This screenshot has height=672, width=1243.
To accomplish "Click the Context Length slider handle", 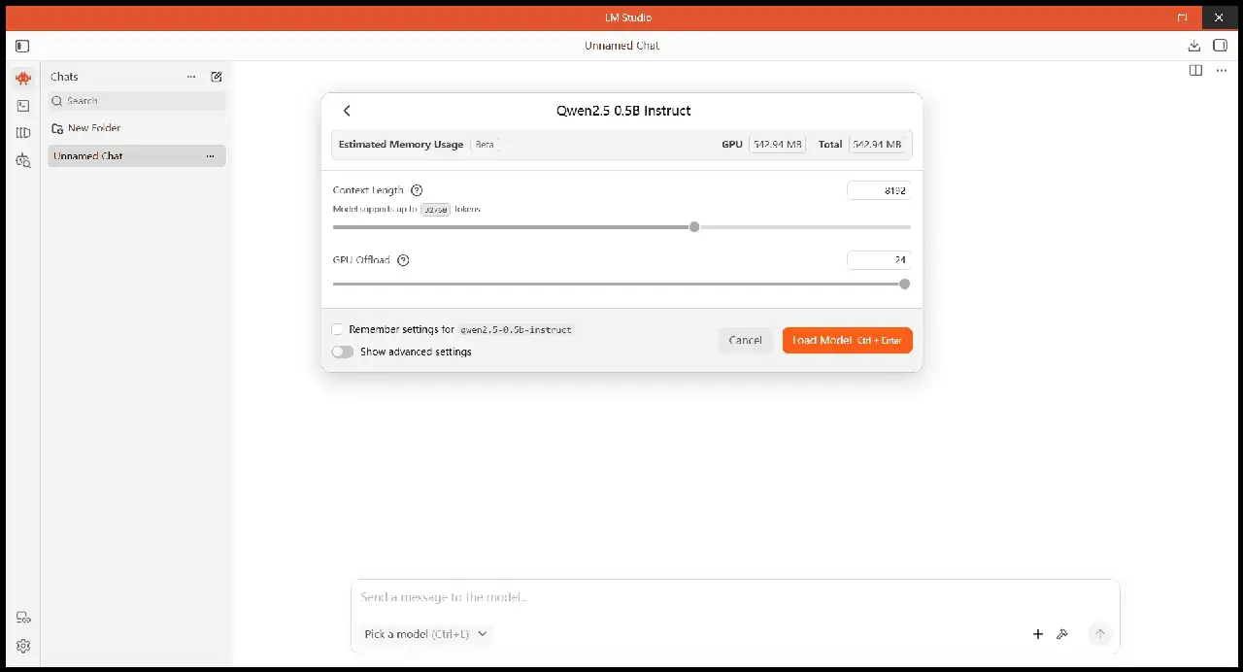I will click(694, 227).
